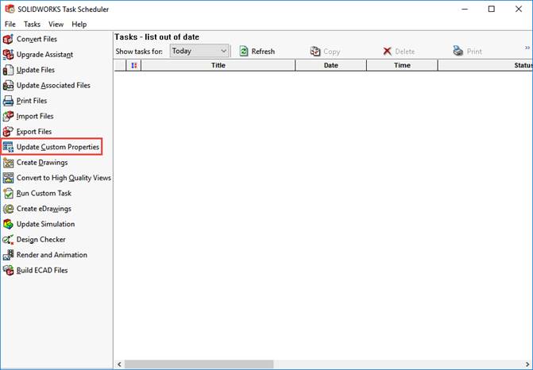Click the red X Delete icon
Image resolution: width=533 pixels, height=370 pixels.
click(x=387, y=52)
